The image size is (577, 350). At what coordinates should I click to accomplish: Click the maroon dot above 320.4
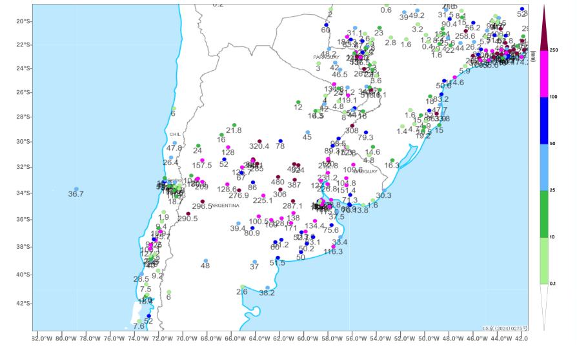[x=259, y=141]
